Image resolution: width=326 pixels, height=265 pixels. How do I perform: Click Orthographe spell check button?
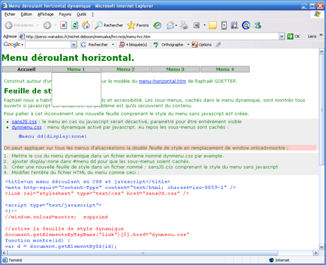click(169, 44)
